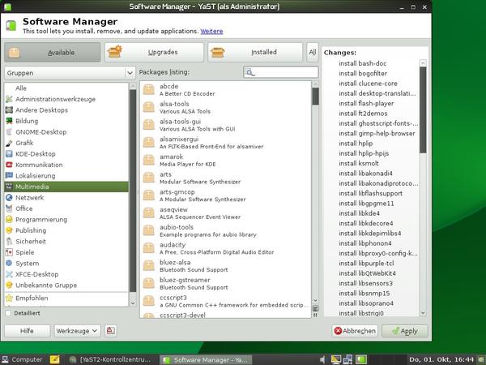Click 'install bogofilter' in Changes
The height and width of the screenshot is (365, 486).
pos(363,74)
